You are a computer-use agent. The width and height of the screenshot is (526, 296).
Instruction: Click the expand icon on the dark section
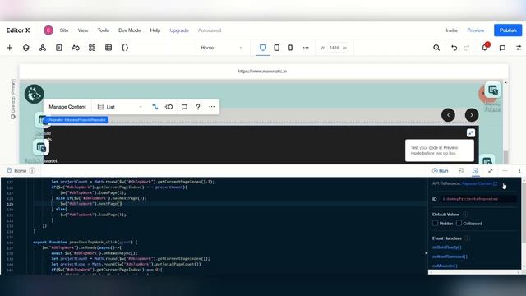point(471,133)
